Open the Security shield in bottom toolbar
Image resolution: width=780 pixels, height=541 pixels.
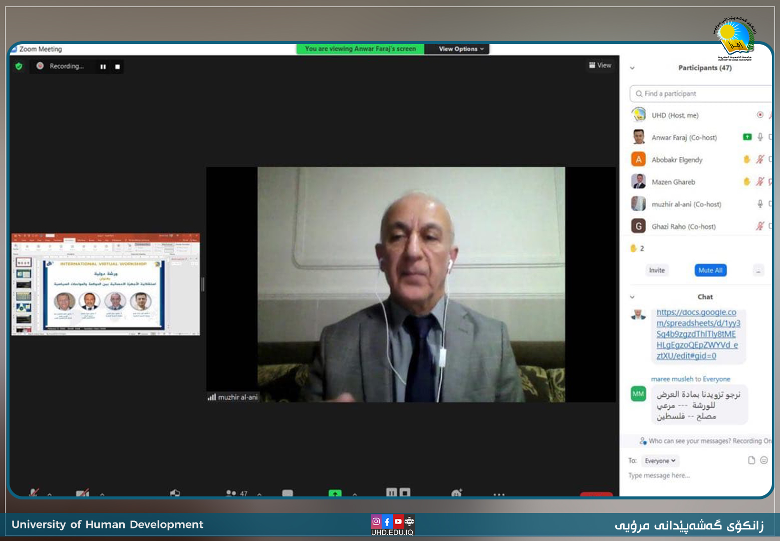[x=175, y=493]
